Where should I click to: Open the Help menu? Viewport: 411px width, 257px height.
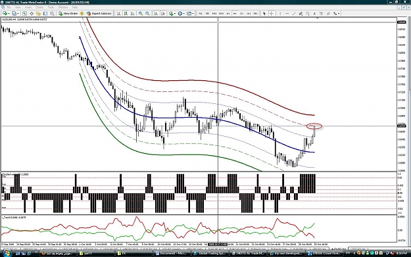coord(75,7)
